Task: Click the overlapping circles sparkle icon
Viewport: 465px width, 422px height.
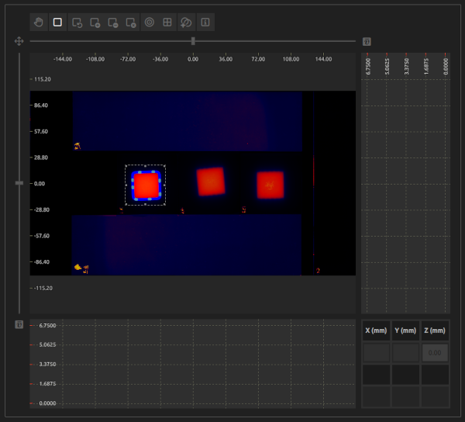Action: [x=186, y=22]
